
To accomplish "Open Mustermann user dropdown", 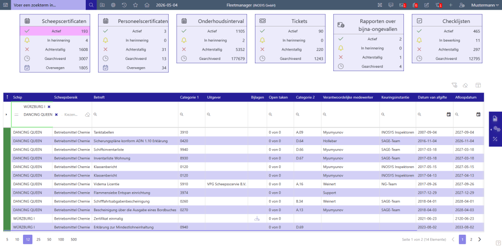I will 485,5.
